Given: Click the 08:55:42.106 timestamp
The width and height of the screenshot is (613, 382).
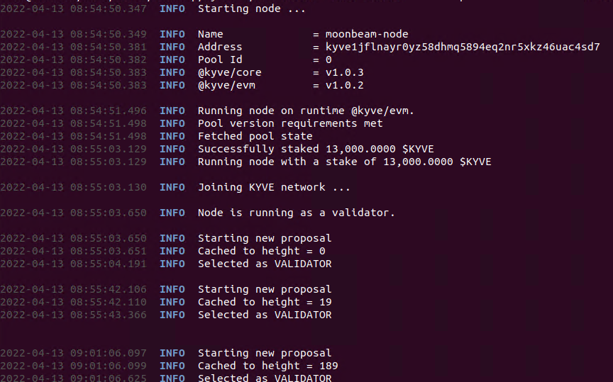Looking at the screenshot, I should coord(109,289).
